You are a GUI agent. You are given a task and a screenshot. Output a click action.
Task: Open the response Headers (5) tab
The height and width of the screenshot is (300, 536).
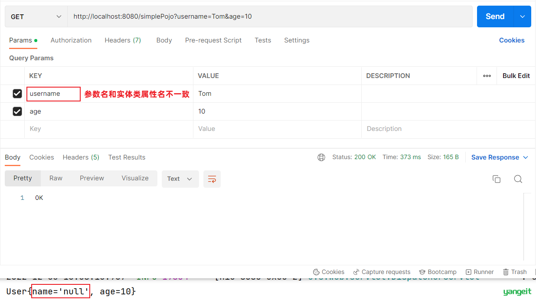click(81, 157)
